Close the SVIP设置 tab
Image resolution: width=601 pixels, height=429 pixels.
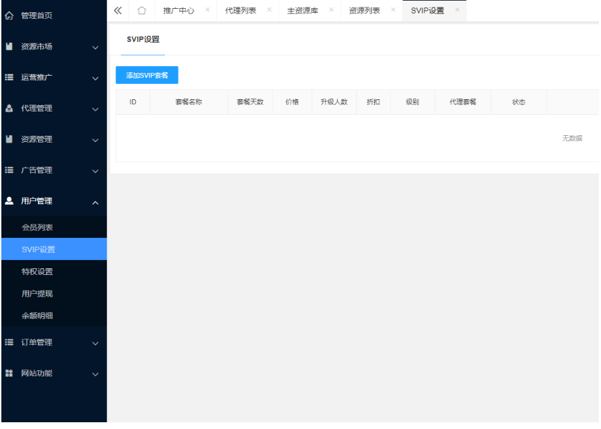457,10
